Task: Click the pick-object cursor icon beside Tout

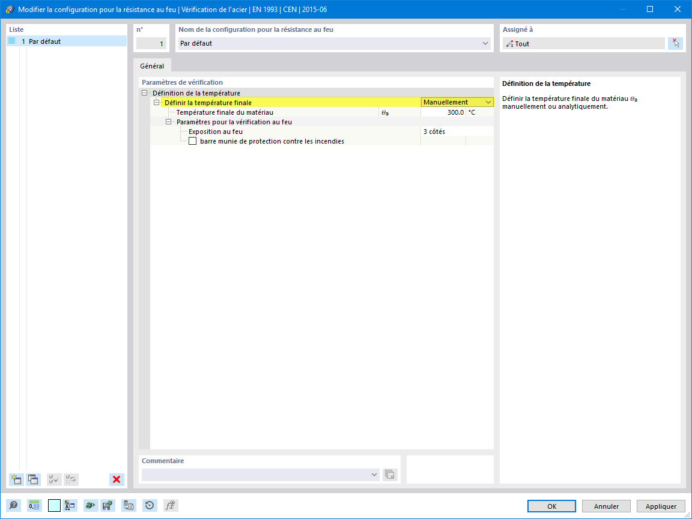Action: click(x=675, y=43)
